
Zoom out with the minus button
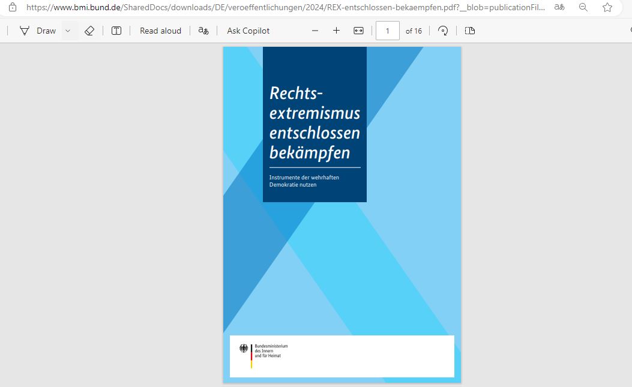[314, 31]
